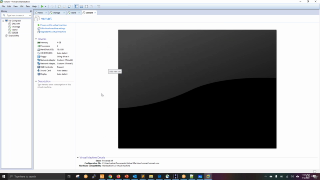Collapse the Devices section
Screen dimensions: 320x180
(36, 39)
